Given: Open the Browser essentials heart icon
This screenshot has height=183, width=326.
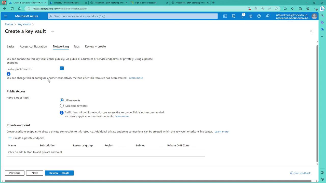Looking at the screenshot, I should (x=308, y=9).
